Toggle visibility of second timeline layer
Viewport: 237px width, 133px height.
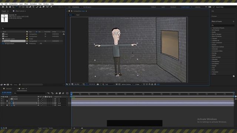pyautogui.click(x=1, y=101)
